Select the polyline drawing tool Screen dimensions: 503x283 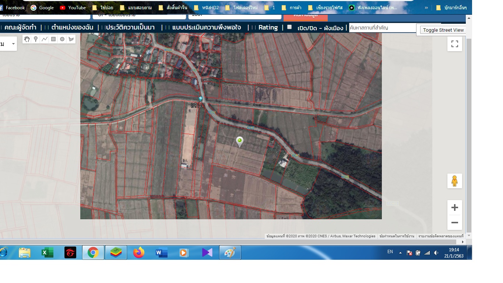(x=45, y=39)
